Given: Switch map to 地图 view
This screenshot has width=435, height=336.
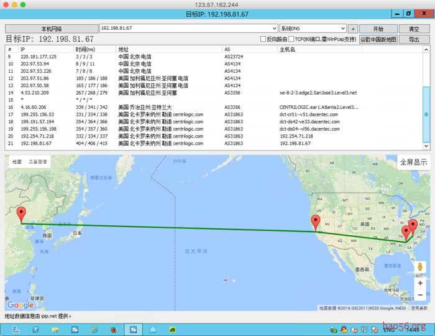Looking at the screenshot, I should 17,162.
